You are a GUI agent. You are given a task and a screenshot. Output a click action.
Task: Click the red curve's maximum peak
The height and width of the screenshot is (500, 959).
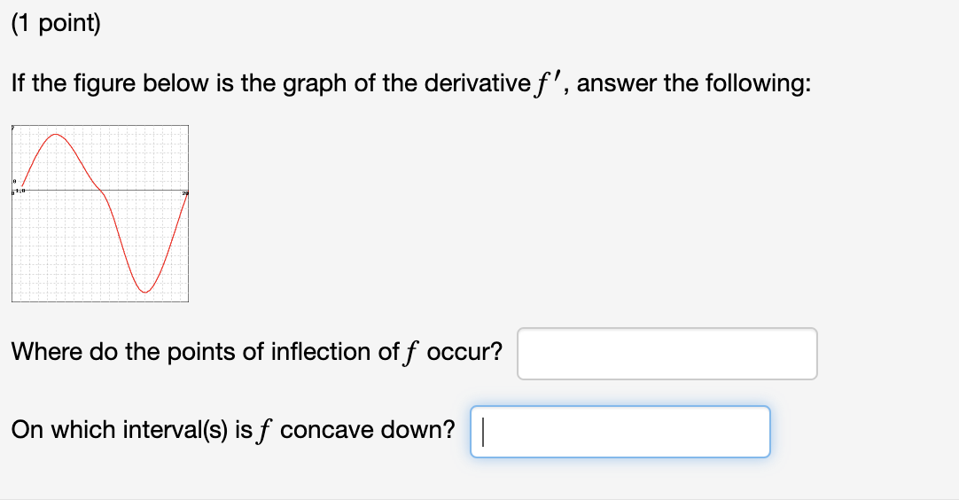point(56,135)
